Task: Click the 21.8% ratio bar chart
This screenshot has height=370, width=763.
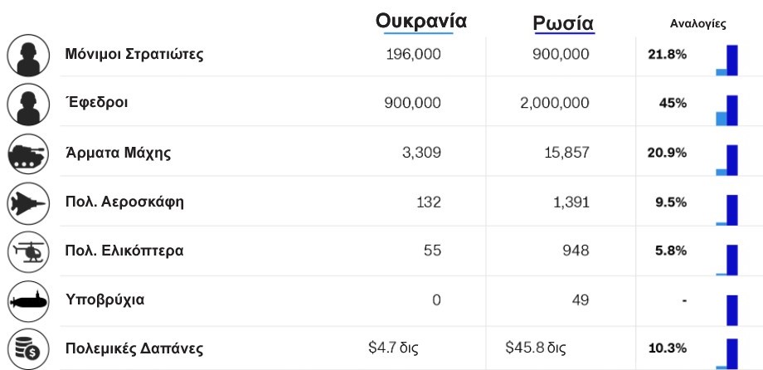Action: [x=727, y=61]
